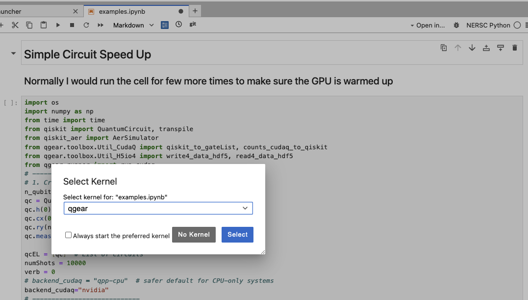Paste cell from clipboard icon
This screenshot has height=300, width=528.
pos(44,25)
